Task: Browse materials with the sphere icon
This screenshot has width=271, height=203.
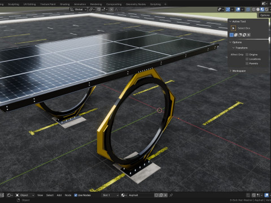Action: click(x=124, y=195)
